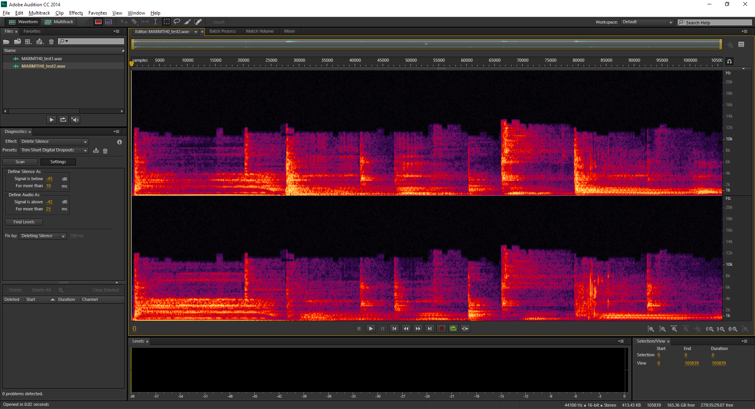Click the Find Levels button

tap(24, 222)
